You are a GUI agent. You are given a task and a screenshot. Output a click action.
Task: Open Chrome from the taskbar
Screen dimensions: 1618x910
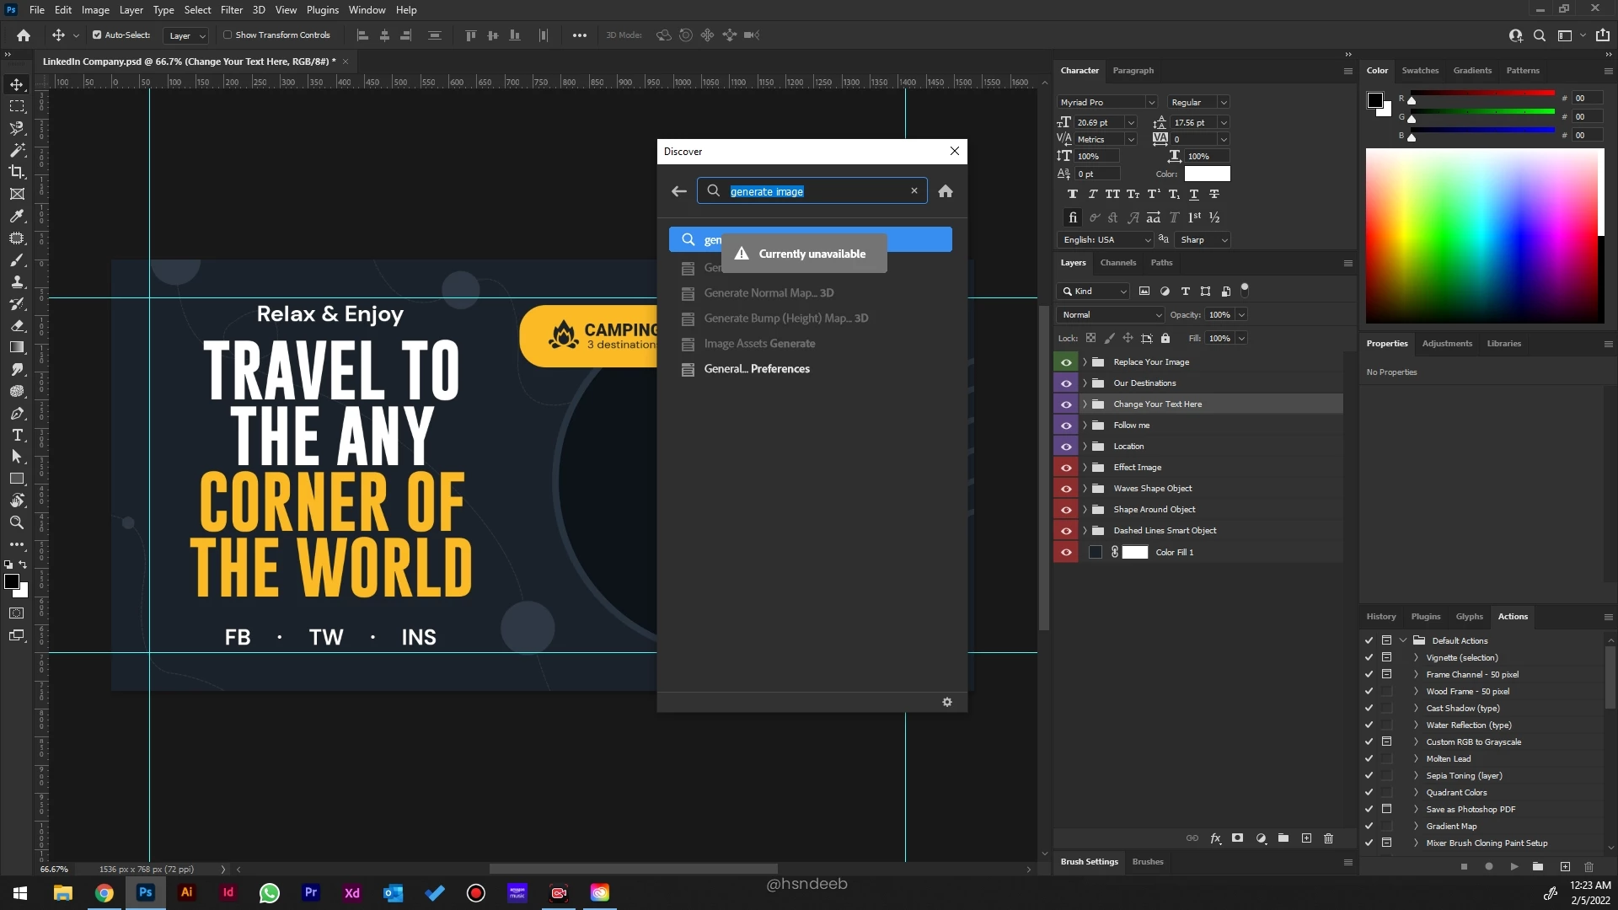[104, 893]
